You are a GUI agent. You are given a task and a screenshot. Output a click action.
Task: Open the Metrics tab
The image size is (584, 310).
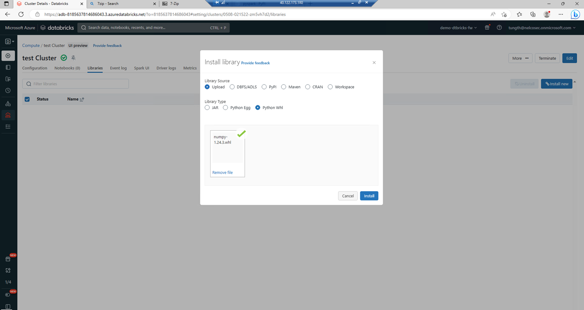click(x=190, y=68)
